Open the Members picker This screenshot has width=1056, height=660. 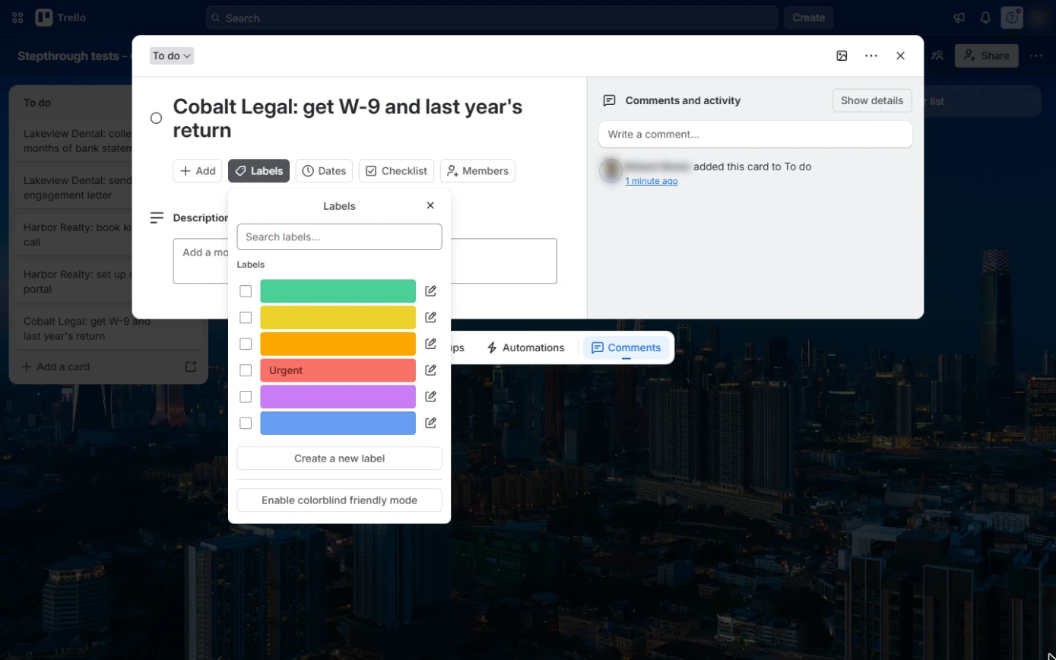[477, 171]
